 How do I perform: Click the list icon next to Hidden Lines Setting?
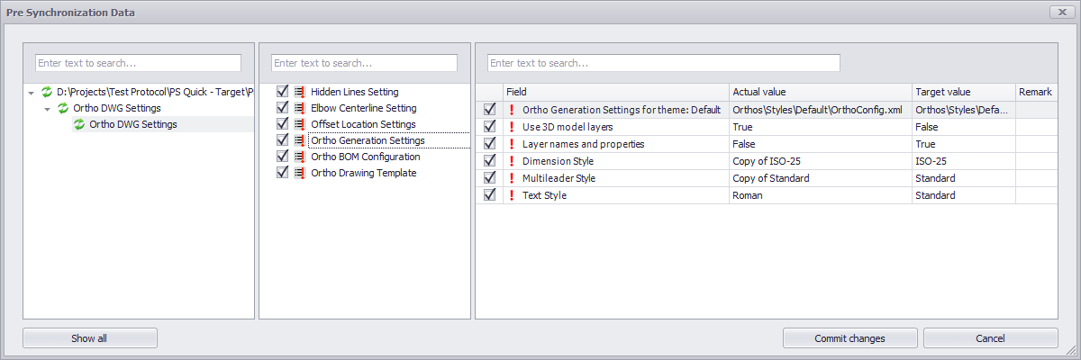tap(299, 92)
